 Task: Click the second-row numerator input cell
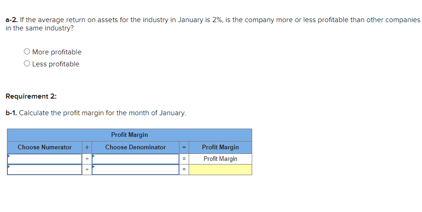click(x=45, y=170)
